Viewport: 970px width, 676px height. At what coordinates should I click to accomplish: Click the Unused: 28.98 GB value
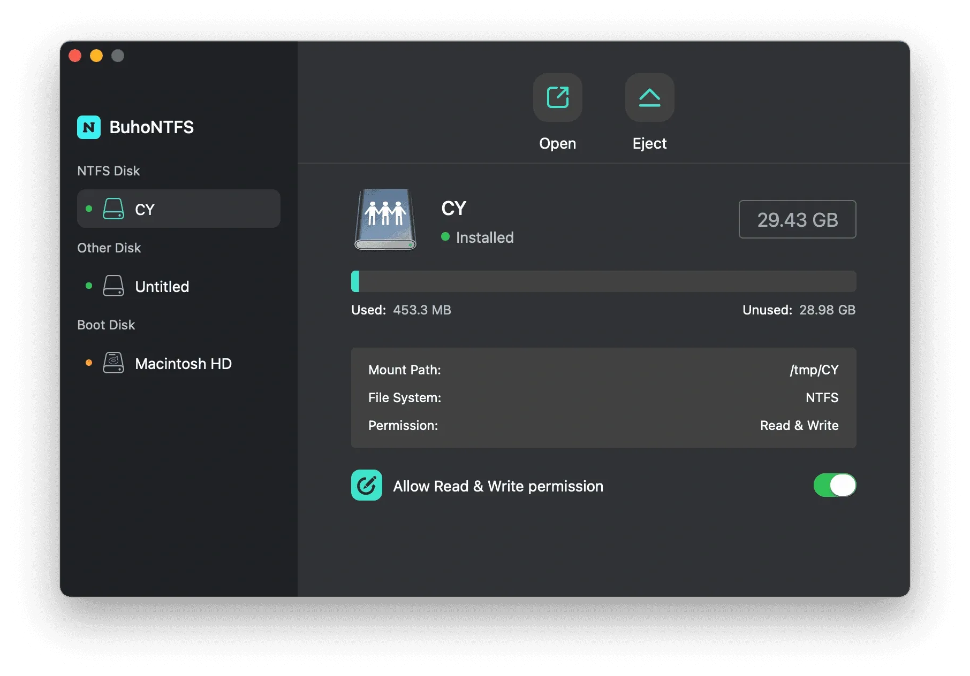click(827, 310)
